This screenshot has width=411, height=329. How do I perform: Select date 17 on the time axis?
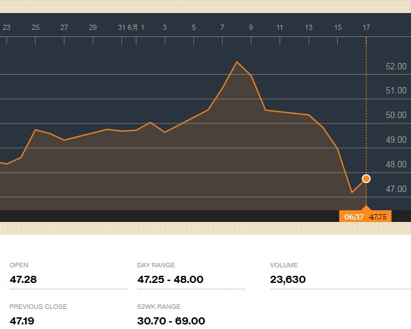coord(366,27)
